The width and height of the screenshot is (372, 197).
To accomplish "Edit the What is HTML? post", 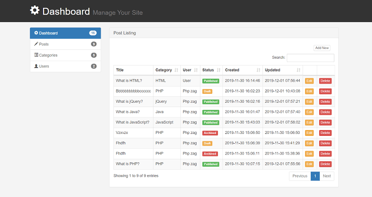I will click(x=309, y=81).
